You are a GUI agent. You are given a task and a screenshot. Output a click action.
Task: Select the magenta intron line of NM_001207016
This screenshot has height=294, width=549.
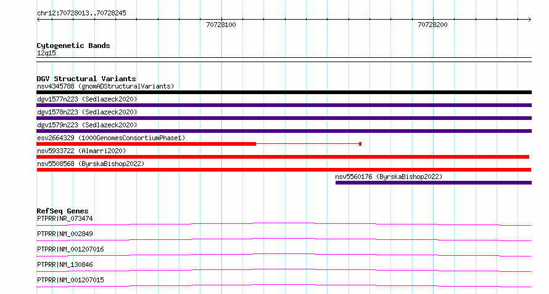tap(284, 253)
